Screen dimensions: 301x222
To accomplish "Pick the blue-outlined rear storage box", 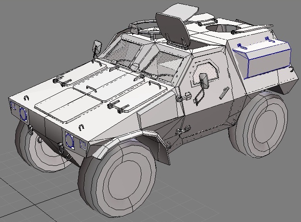I will pos(262,57).
